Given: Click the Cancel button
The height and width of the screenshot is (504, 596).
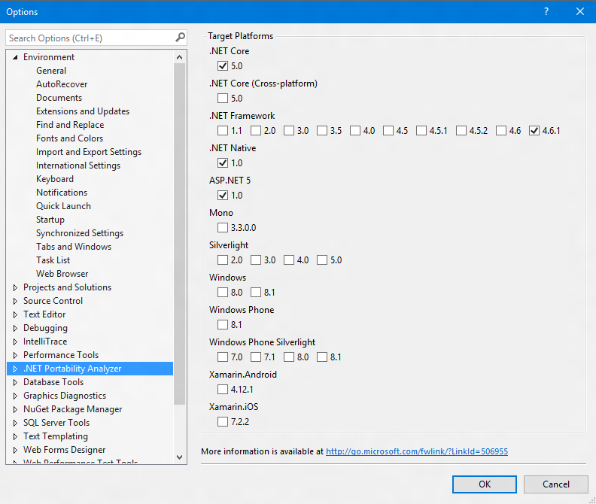Looking at the screenshot, I should tap(555, 484).
